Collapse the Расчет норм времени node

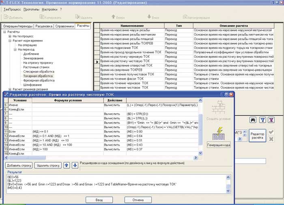pyautogui.click(x=10, y=41)
